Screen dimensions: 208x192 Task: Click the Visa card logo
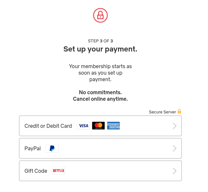(x=83, y=126)
